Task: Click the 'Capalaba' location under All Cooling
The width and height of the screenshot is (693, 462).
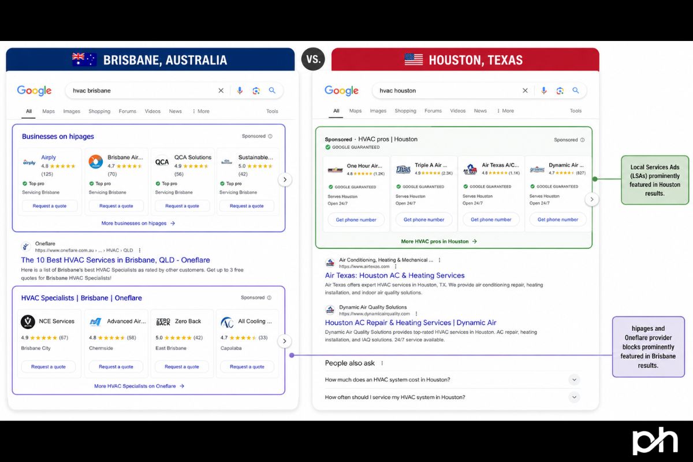Action: (x=232, y=348)
